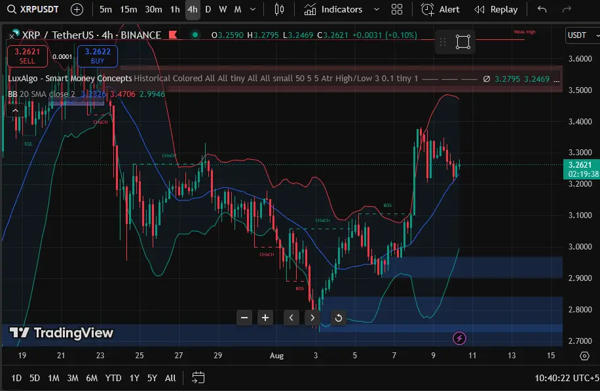Open the TradingView logo link
Viewport: 600px width, 391px height.
coord(61,333)
